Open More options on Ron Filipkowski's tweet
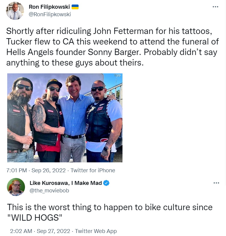Viewport: 226px width, 236px height. tap(215, 7)
